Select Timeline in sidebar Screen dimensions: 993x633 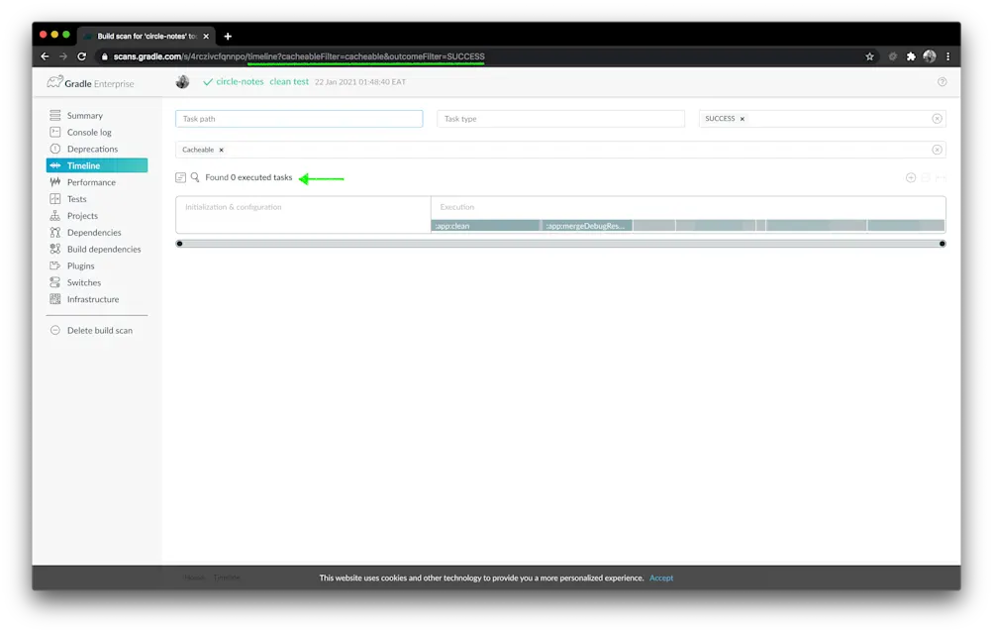pyautogui.click(x=97, y=165)
